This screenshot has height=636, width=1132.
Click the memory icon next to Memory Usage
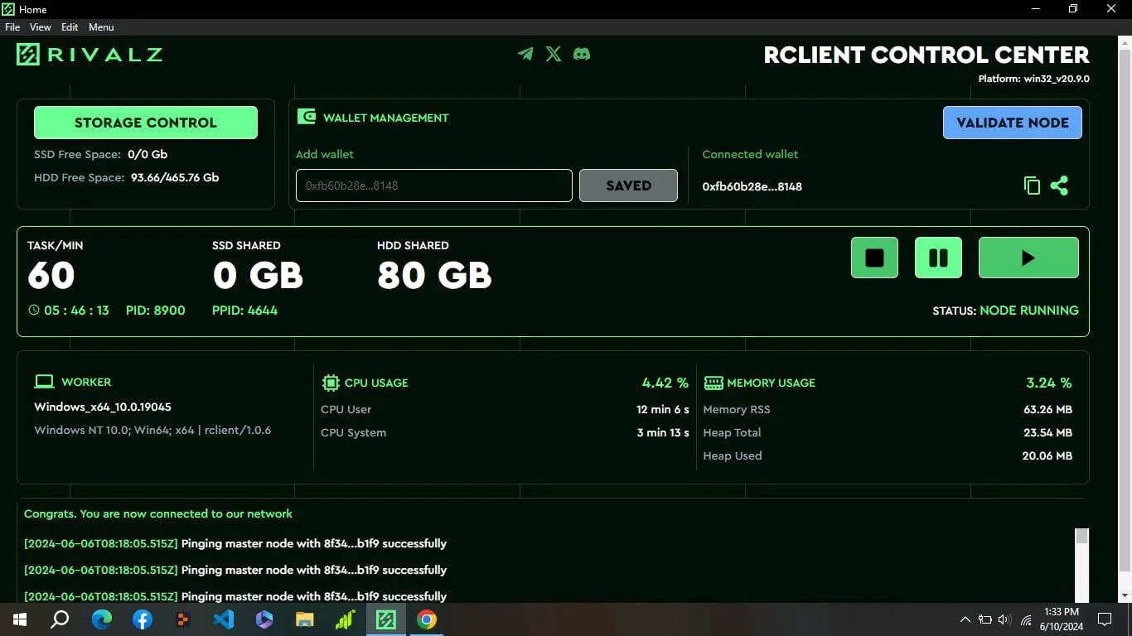click(x=713, y=383)
